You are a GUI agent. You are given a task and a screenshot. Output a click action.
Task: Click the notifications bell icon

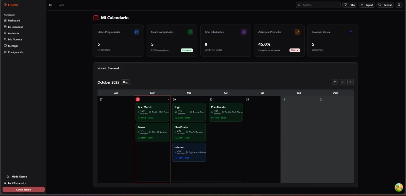coord(399,5)
